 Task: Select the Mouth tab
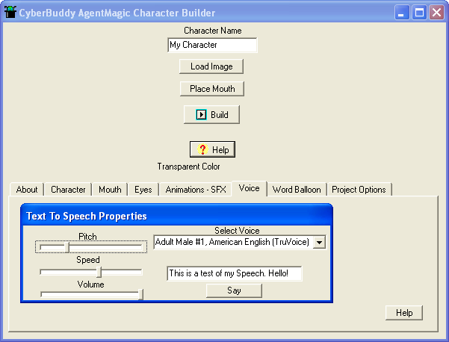tap(110, 190)
